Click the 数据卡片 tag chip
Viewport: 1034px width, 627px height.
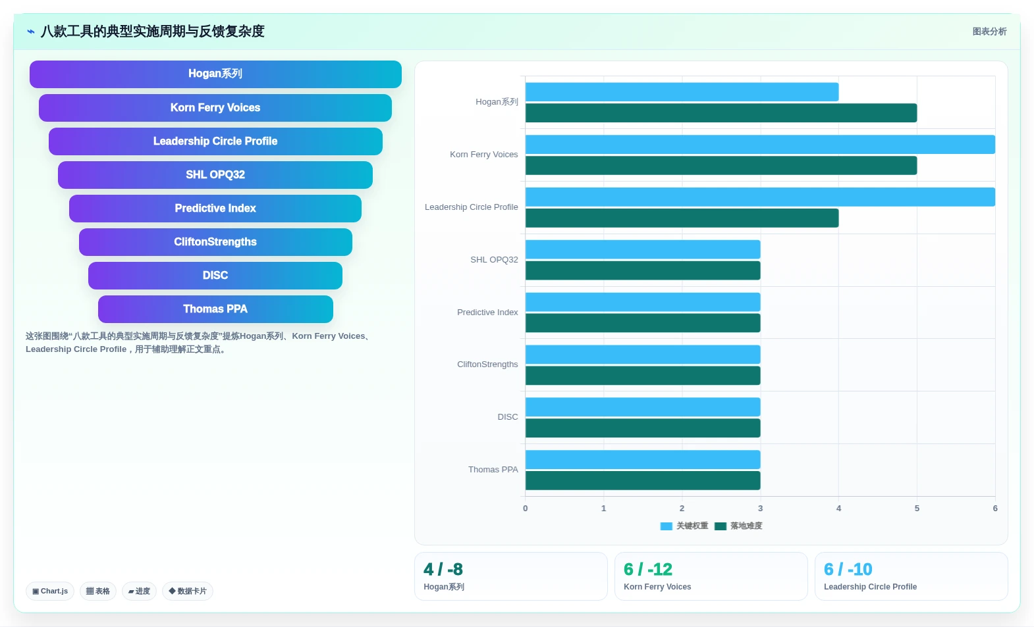[188, 591]
